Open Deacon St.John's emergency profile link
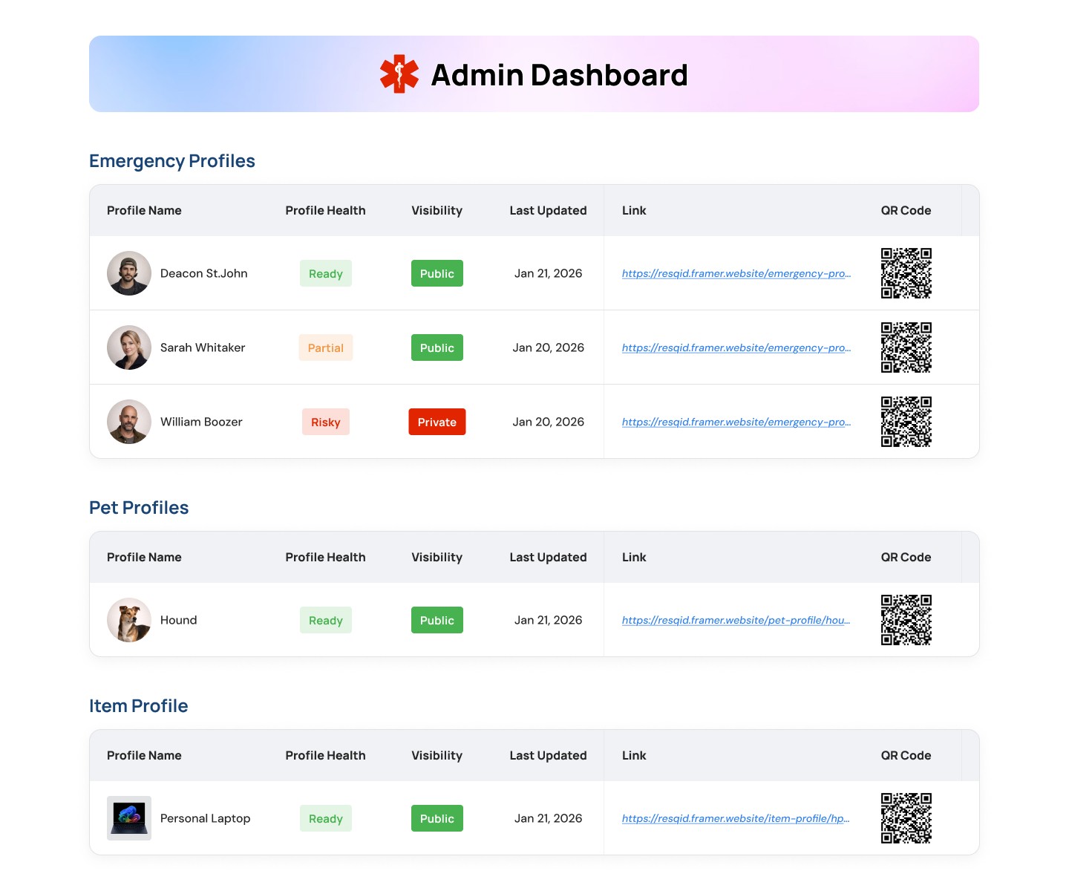This screenshot has height=891, width=1069. pyautogui.click(x=736, y=272)
